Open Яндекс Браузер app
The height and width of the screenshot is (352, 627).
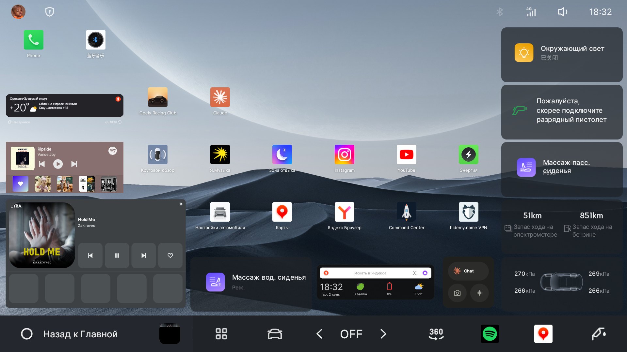tap(345, 212)
